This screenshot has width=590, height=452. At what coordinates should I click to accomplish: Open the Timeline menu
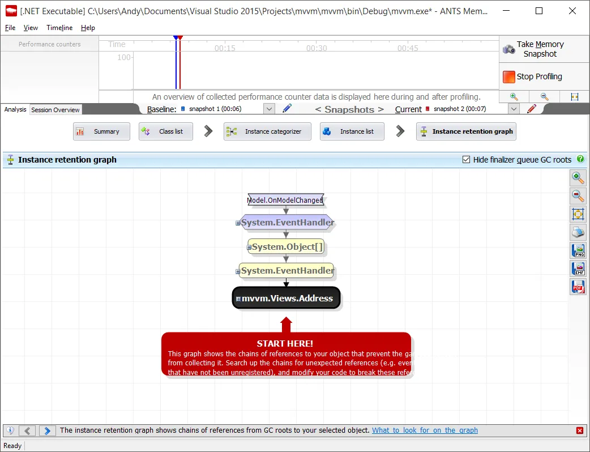[x=59, y=28]
